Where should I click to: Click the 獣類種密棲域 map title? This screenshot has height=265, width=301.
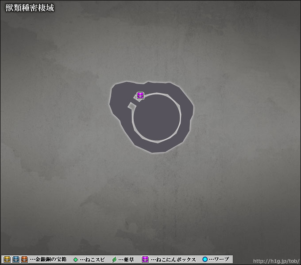[x=30, y=8]
